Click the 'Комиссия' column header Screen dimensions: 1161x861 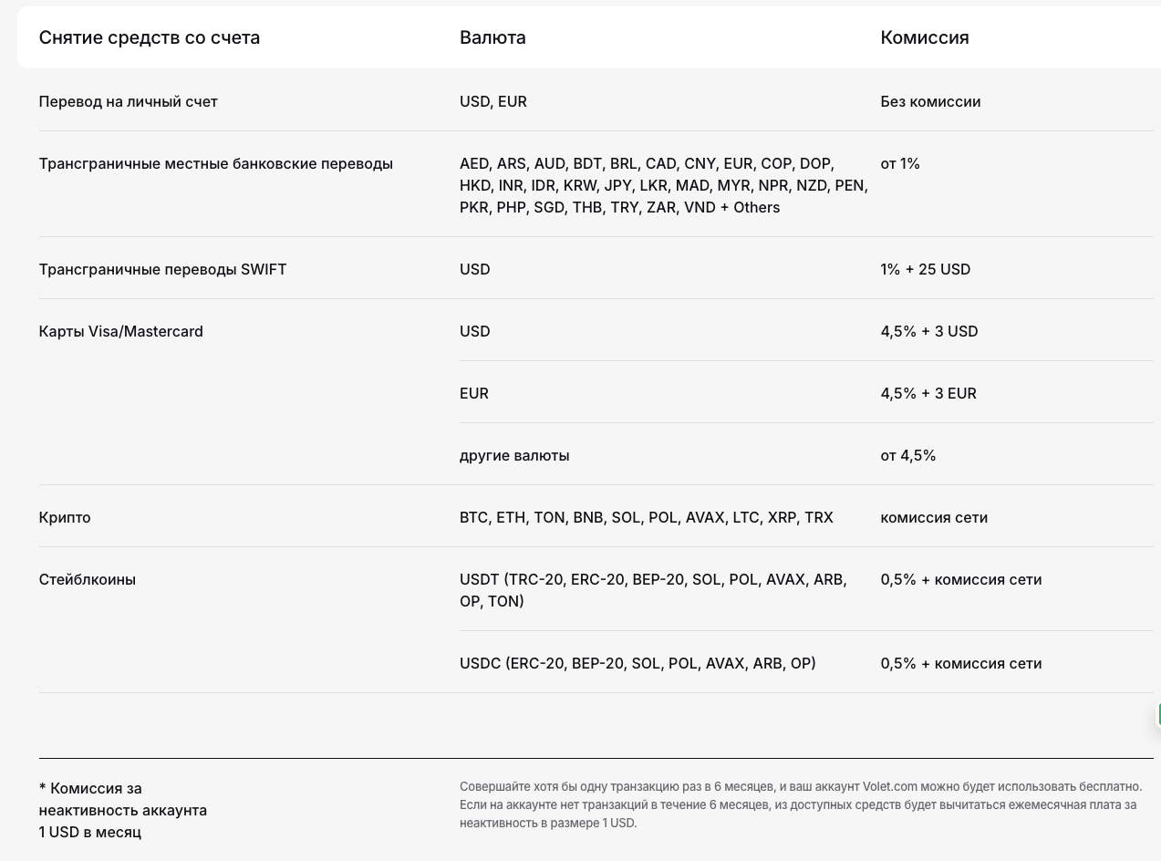click(x=924, y=37)
